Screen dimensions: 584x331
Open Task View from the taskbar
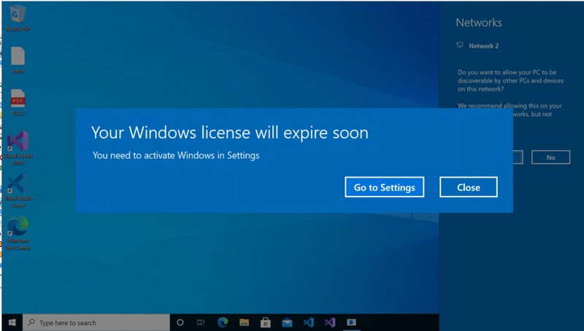201,322
